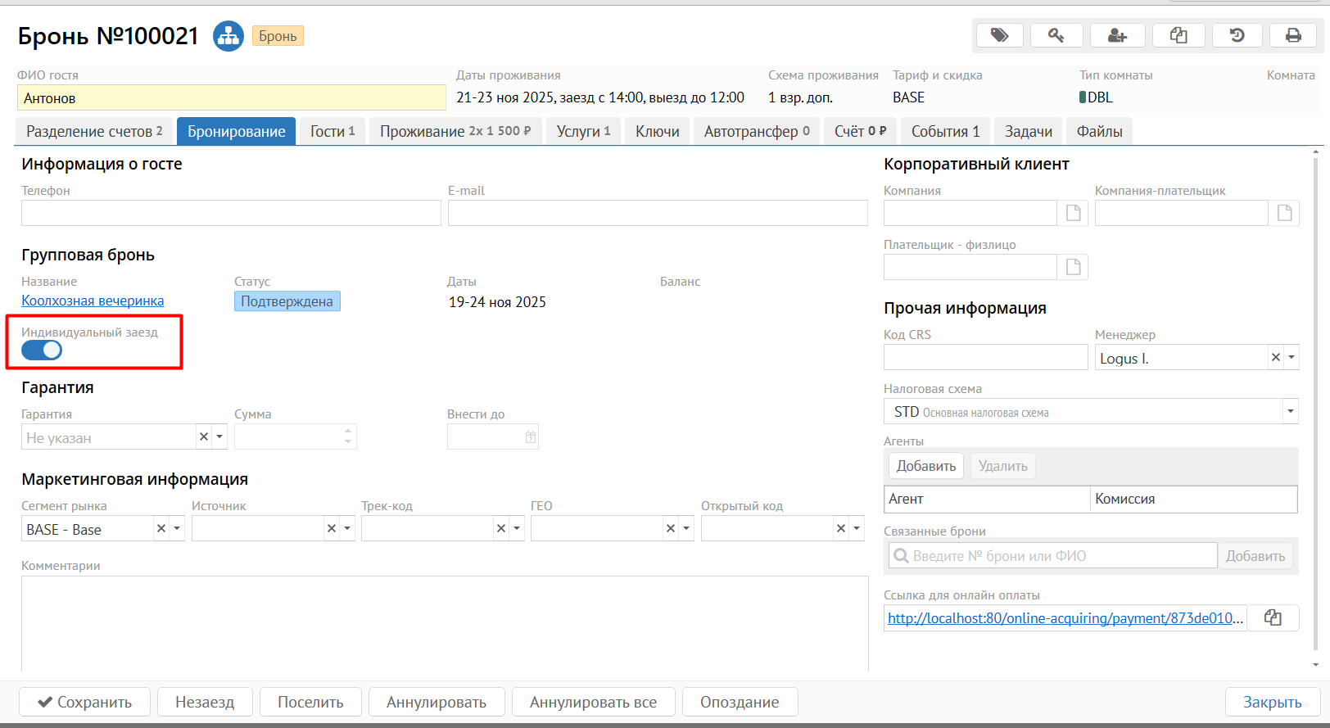Click the Поселить button
Screen dimensions: 1330x728
click(310, 702)
